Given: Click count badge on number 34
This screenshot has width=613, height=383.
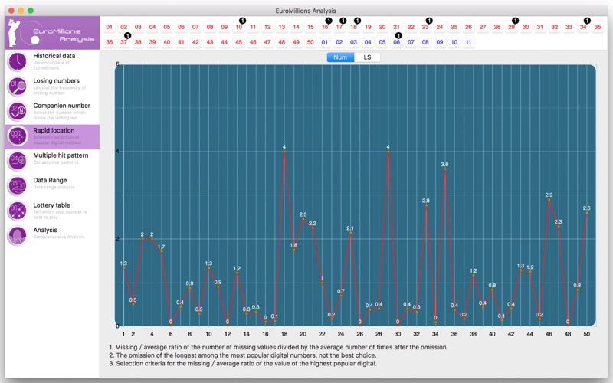Looking at the screenshot, I should [587, 21].
